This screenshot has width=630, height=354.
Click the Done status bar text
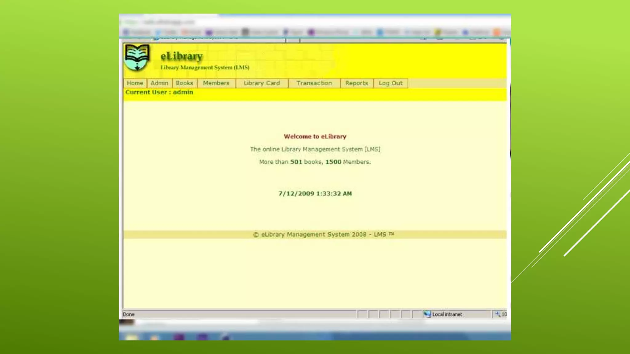[129, 314]
